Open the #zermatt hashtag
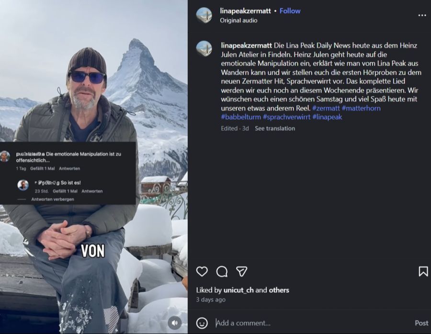Viewport: 431px width, 334px height. [x=326, y=108]
